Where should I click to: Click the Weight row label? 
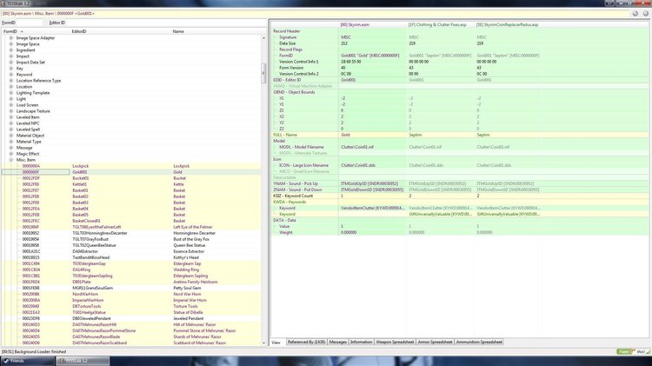pyautogui.click(x=286, y=232)
